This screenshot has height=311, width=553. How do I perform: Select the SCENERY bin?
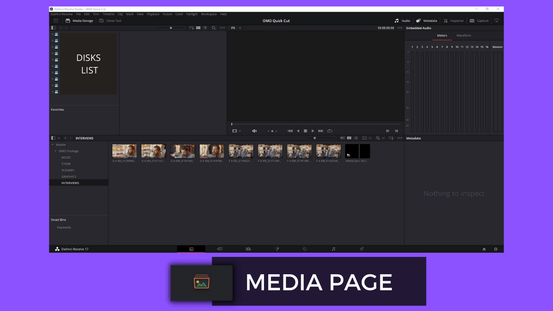point(68,170)
